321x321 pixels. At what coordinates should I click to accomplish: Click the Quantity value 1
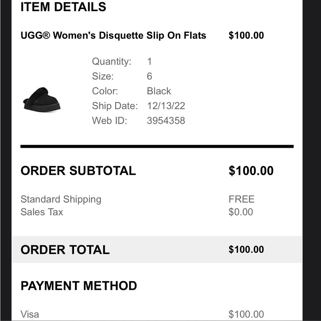tap(149, 61)
